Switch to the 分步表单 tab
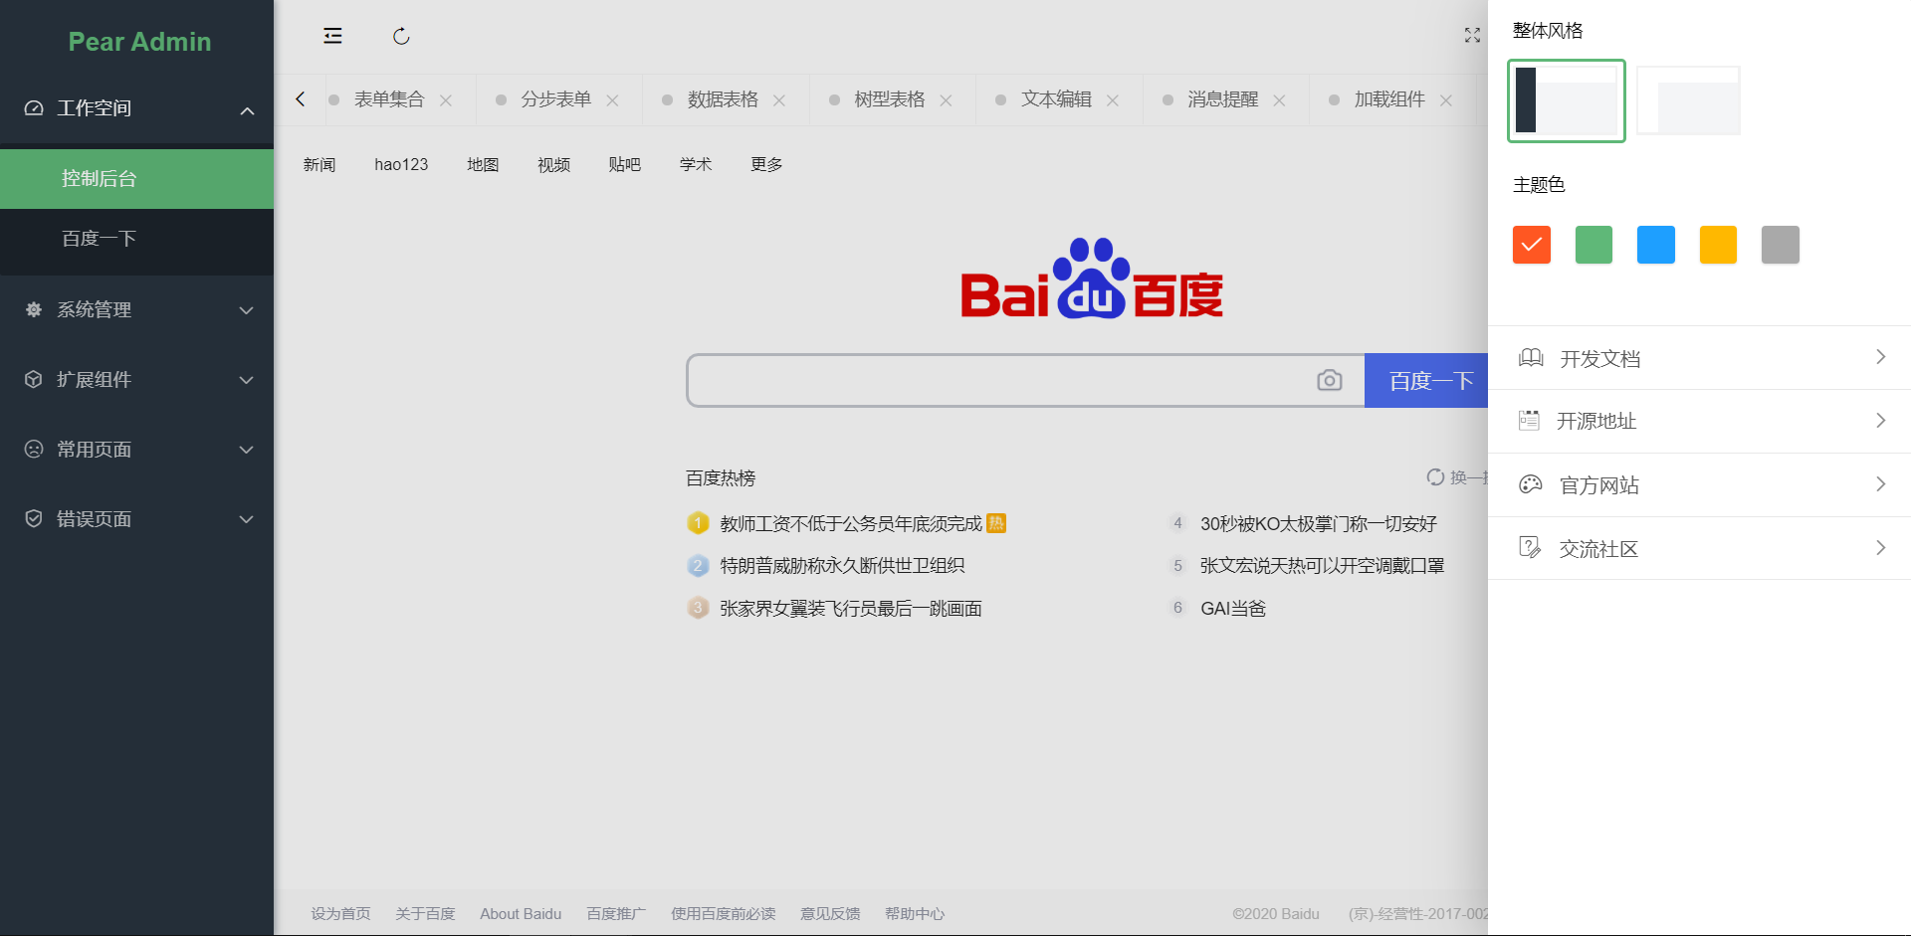Screen dimensions: 1911x936 (555, 99)
